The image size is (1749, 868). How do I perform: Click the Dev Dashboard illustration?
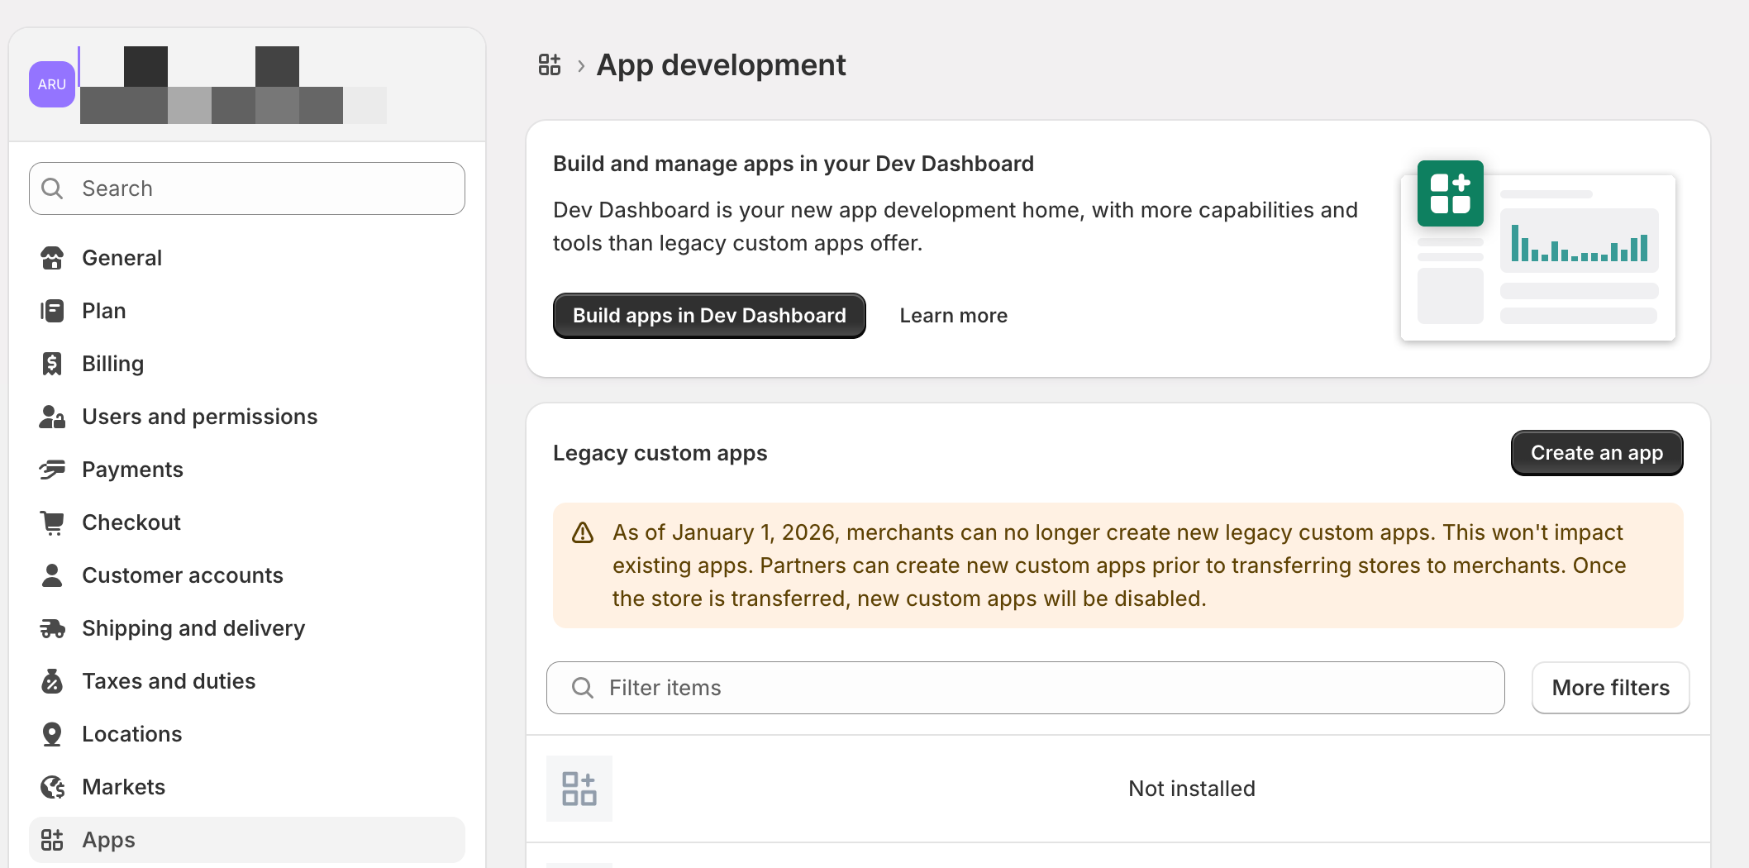[x=1538, y=250]
